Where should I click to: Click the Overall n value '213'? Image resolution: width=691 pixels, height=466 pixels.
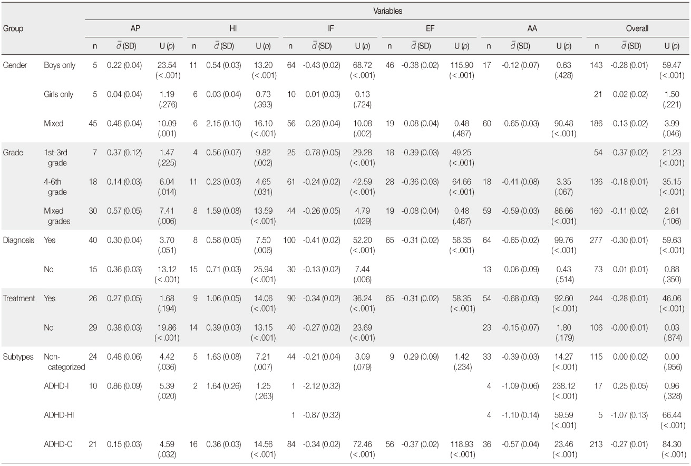click(x=596, y=444)
